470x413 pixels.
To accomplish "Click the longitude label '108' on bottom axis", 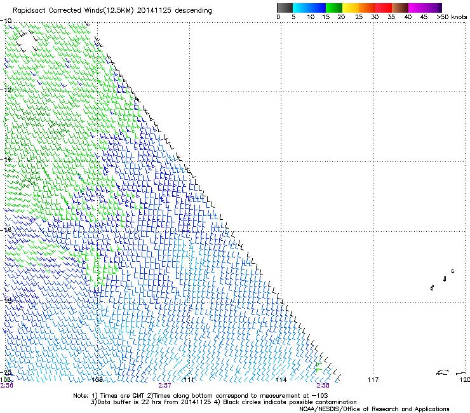I will (97, 380).
